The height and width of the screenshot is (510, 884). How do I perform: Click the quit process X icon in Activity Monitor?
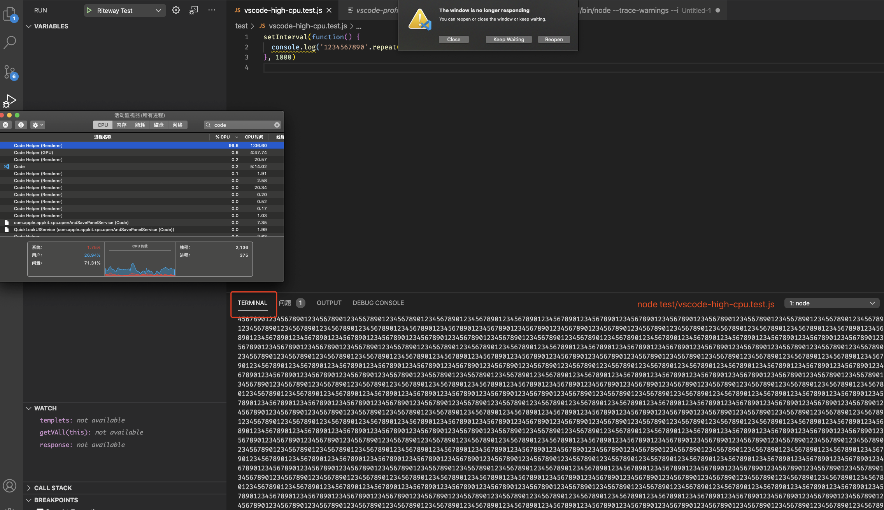6,125
